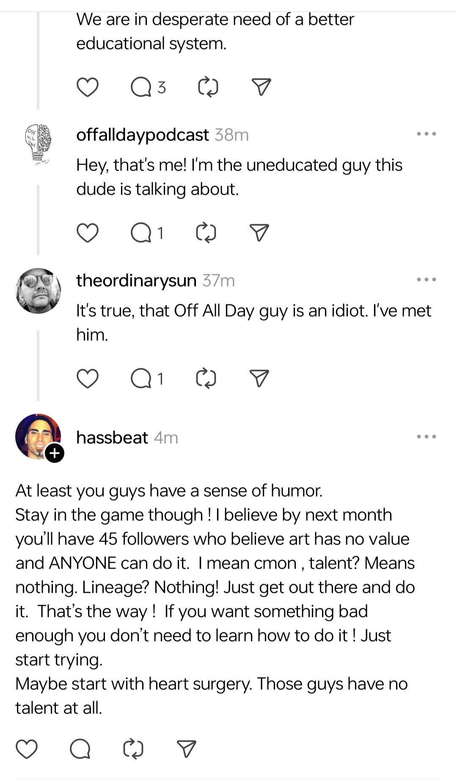Screen dimensions: 457x781
Task: Share hassbeat's post via send icon
Action: coord(186,749)
